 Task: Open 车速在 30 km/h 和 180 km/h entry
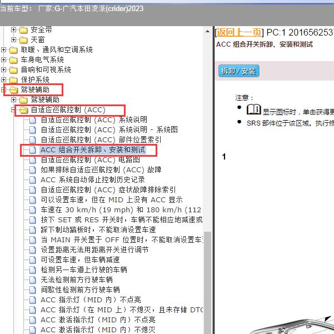tap(121, 210)
